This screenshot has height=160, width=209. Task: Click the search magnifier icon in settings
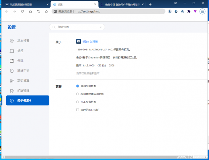pos(54,27)
